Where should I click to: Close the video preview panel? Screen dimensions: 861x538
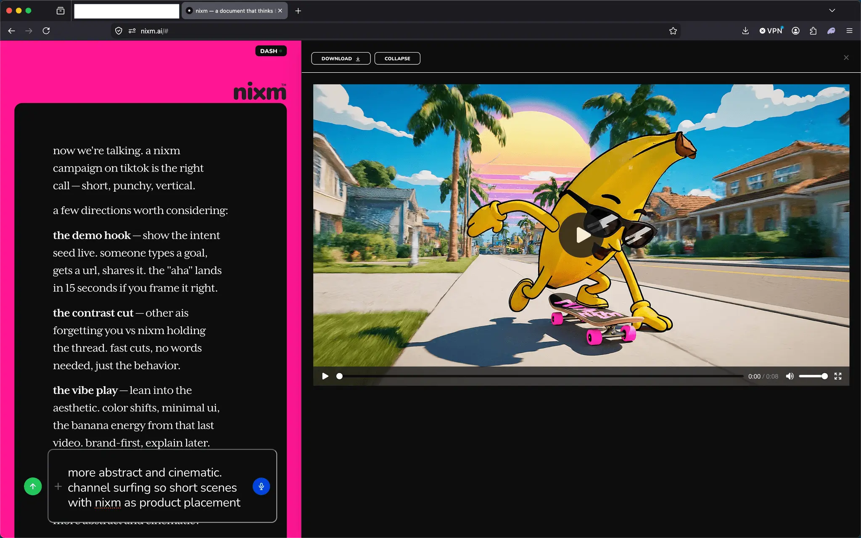pos(846,58)
